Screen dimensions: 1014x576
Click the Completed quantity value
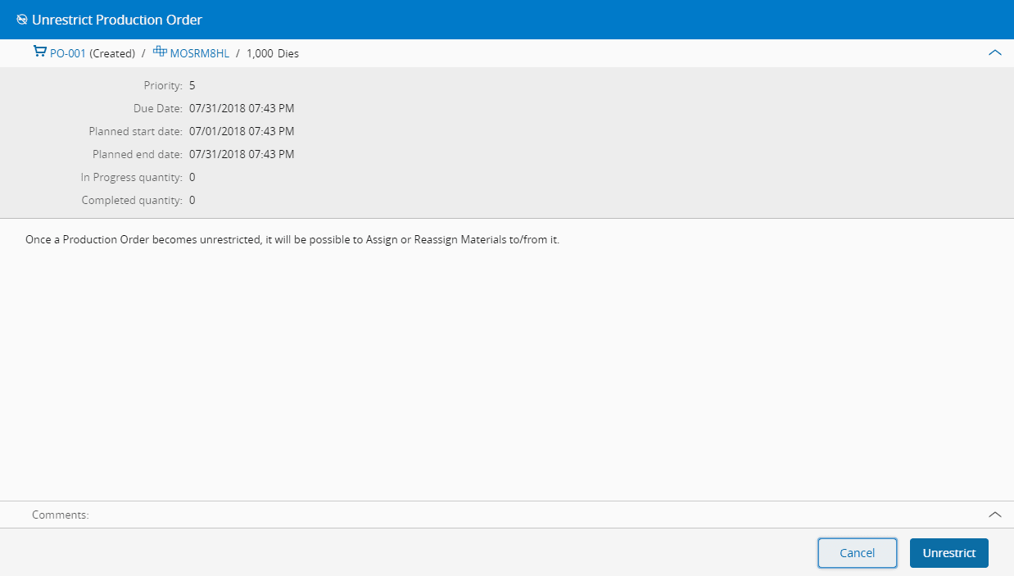point(192,200)
